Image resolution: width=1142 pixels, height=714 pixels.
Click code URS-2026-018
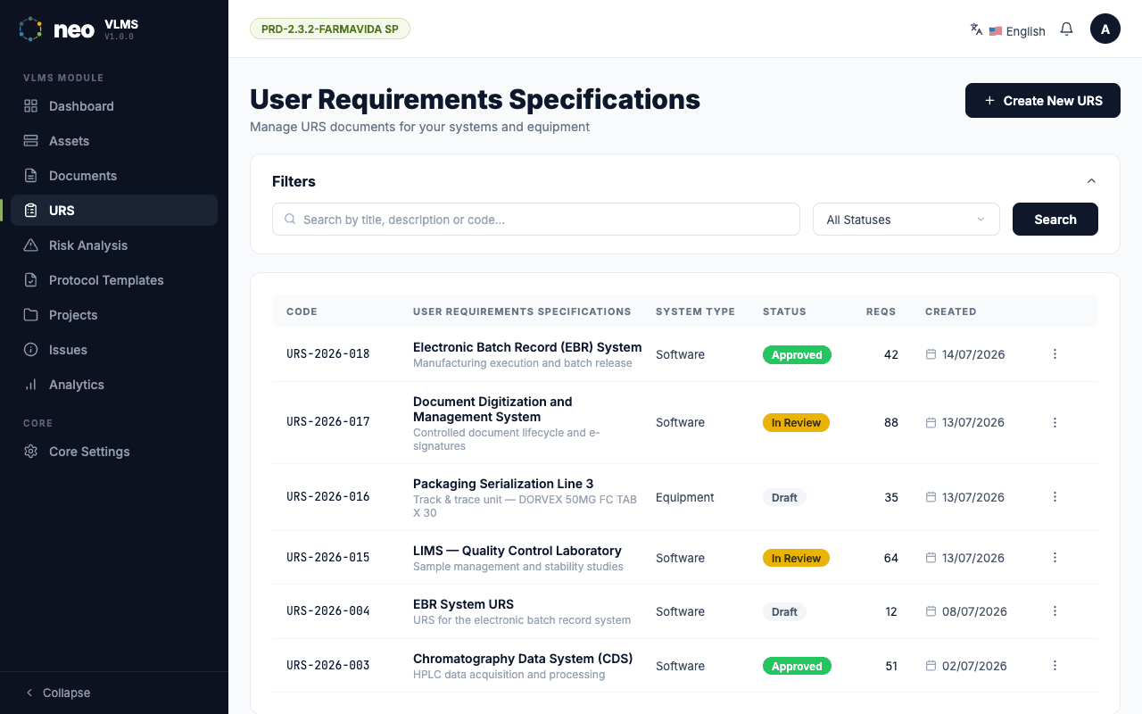[328, 354]
